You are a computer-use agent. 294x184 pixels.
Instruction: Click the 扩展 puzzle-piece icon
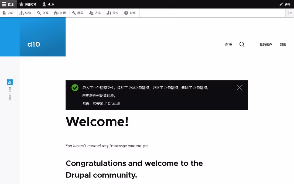click(x=56, y=12)
